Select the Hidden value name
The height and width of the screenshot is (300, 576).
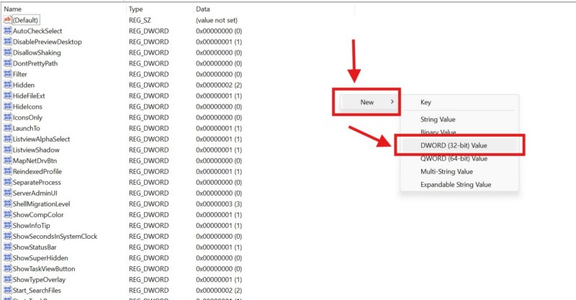(x=24, y=85)
